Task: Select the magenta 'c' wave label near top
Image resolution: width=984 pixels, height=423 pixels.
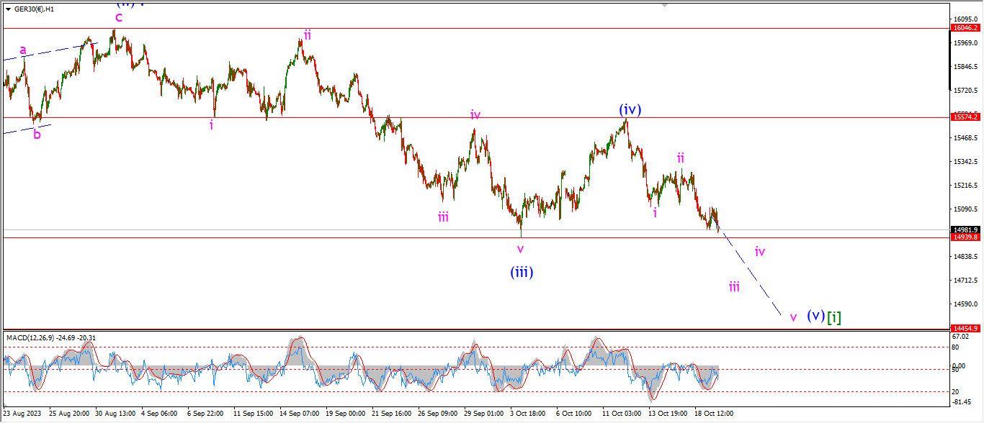Action: [x=119, y=17]
